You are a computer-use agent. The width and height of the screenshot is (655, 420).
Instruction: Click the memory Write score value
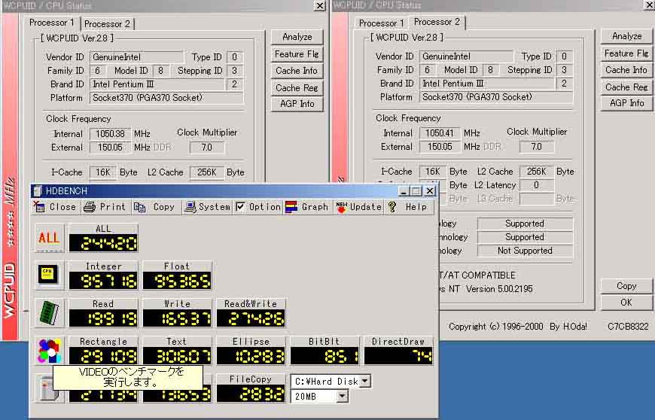178,318
